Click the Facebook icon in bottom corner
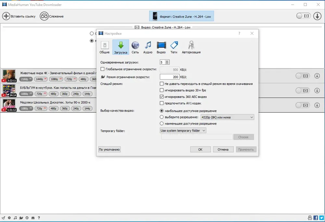Screen dimensions: 325x222 316,218
